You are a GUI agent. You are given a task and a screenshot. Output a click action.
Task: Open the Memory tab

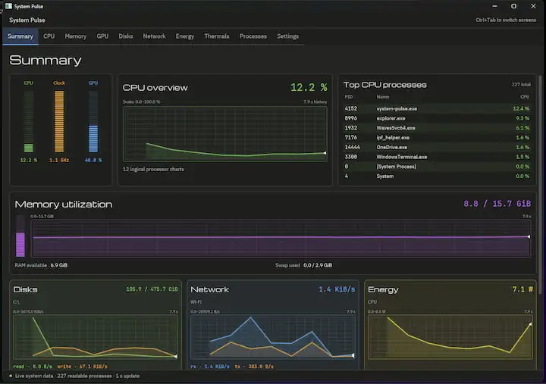(x=76, y=36)
